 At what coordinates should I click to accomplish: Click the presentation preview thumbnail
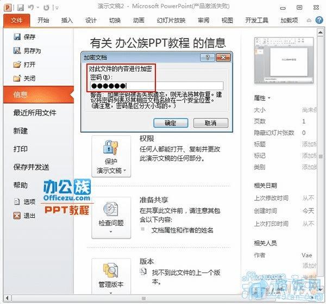[x=284, y=60]
